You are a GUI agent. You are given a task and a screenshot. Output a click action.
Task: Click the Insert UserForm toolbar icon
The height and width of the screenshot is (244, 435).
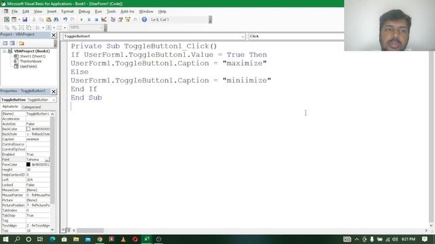coord(14,20)
